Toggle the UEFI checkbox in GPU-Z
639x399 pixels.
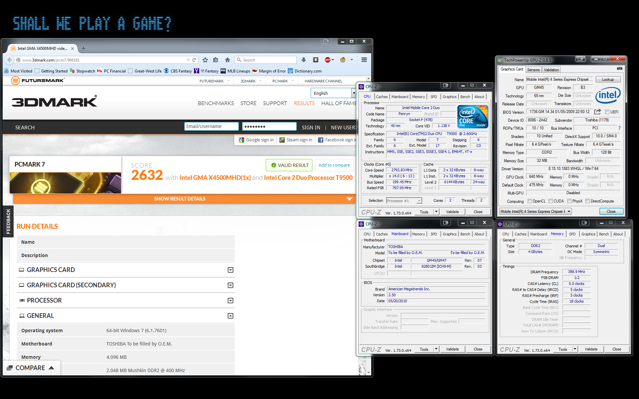[x=607, y=112]
